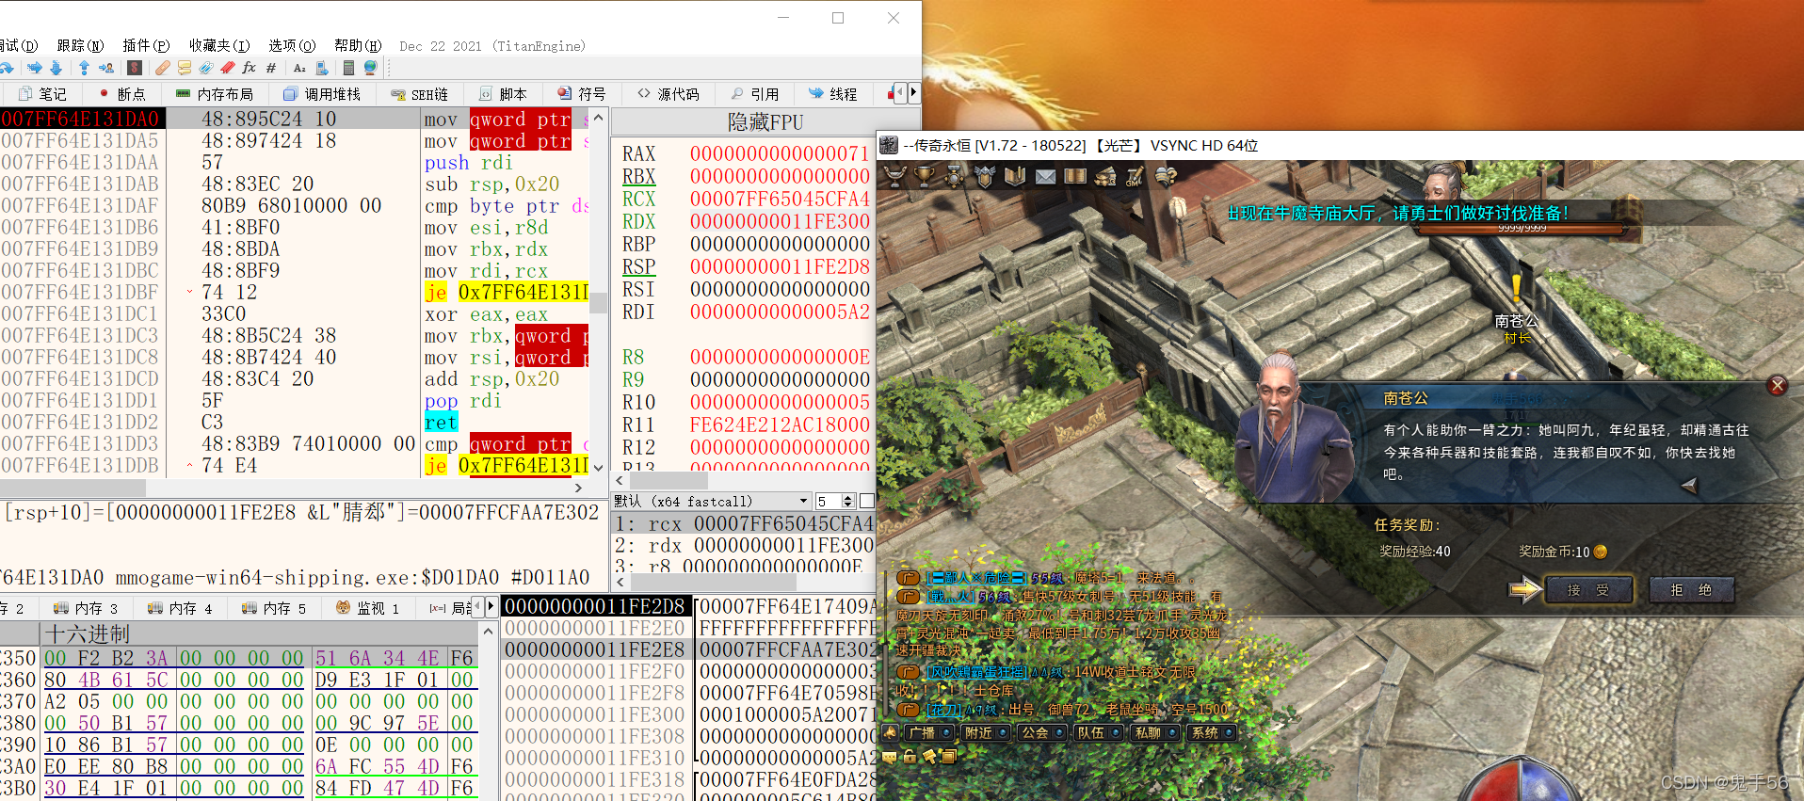Click the step-into blue right arrow icon
The image size is (1804, 801).
tap(35, 68)
